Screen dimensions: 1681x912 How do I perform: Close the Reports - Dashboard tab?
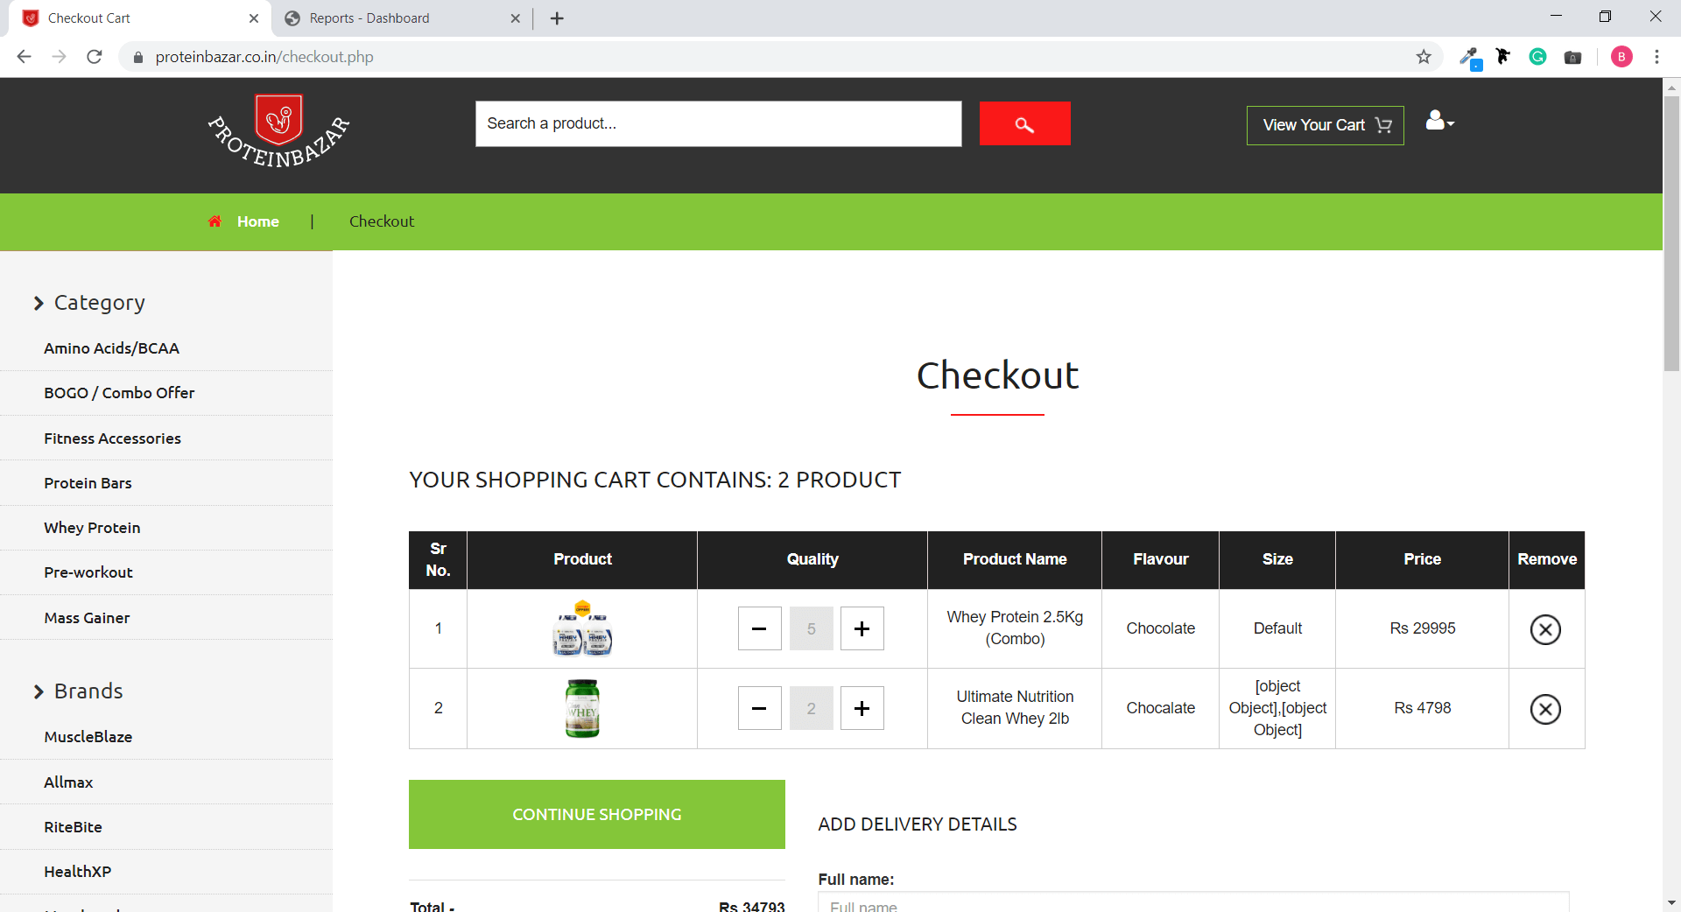coord(515,18)
